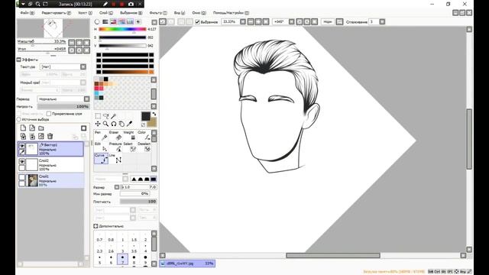
Task: Select the Rotate view tool
Action: click(114, 124)
